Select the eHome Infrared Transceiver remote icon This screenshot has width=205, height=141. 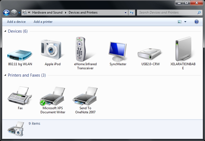(x=81, y=49)
